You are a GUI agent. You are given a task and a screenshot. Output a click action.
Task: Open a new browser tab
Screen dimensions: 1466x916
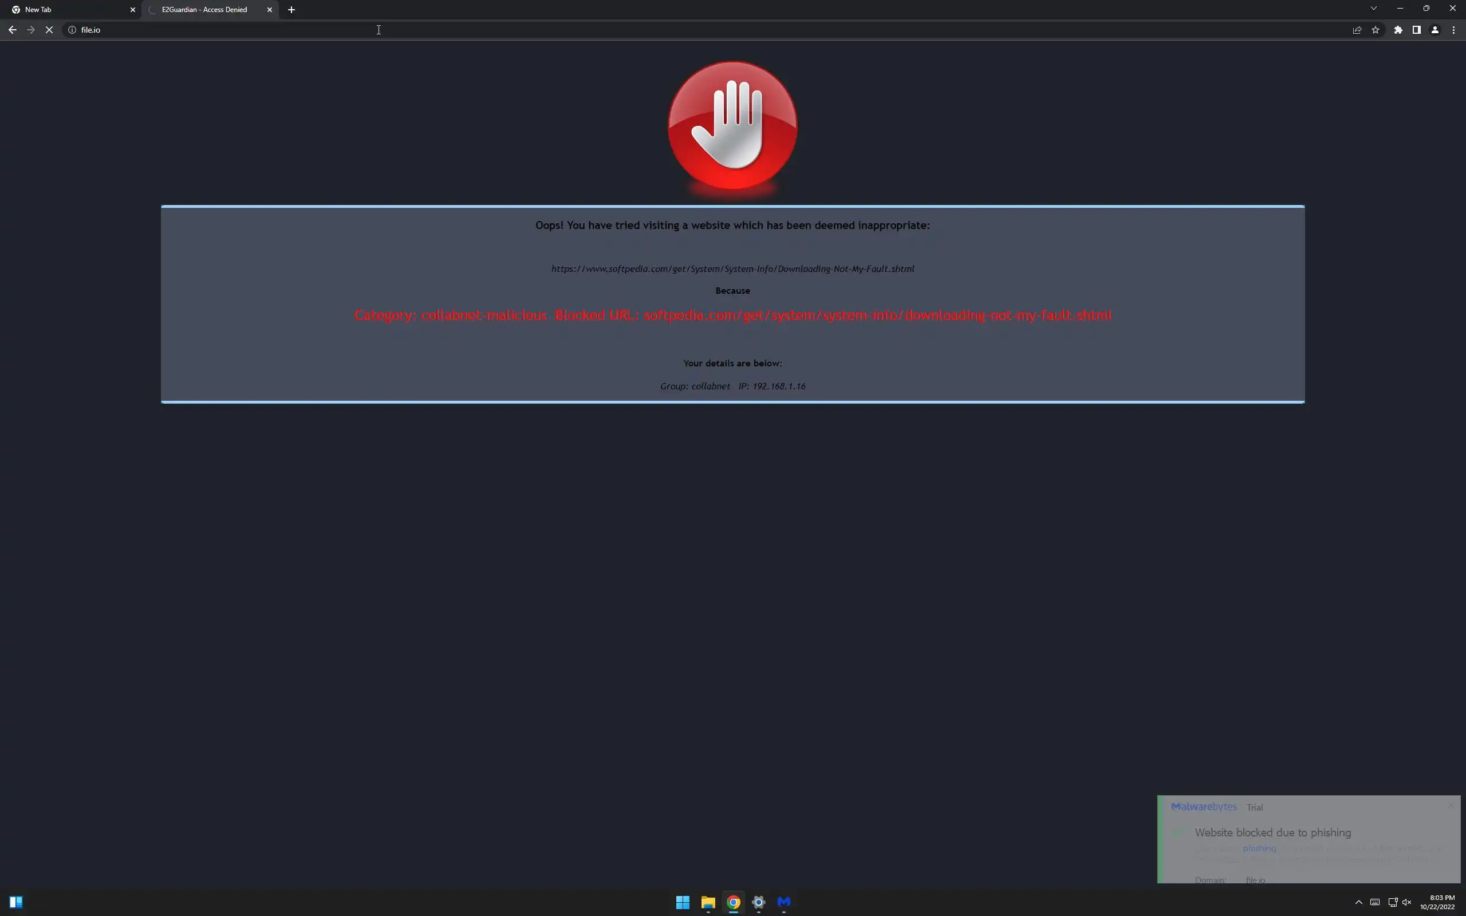coord(291,10)
